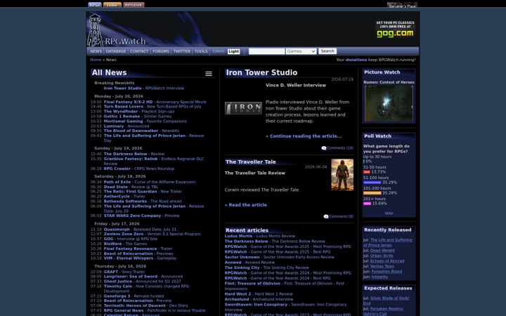
Task: Open Geneforge 3 Remake funded item
Action: [x=134, y=296]
